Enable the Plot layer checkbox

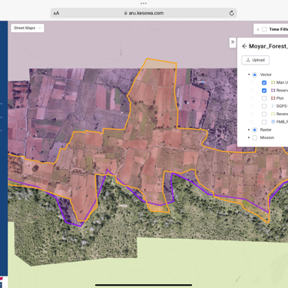click(x=264, y=98)
